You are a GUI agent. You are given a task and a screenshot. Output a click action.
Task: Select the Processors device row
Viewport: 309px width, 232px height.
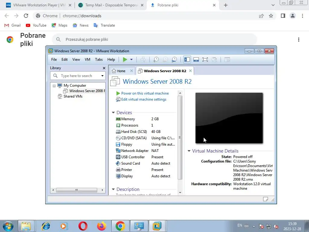(145, 125)
